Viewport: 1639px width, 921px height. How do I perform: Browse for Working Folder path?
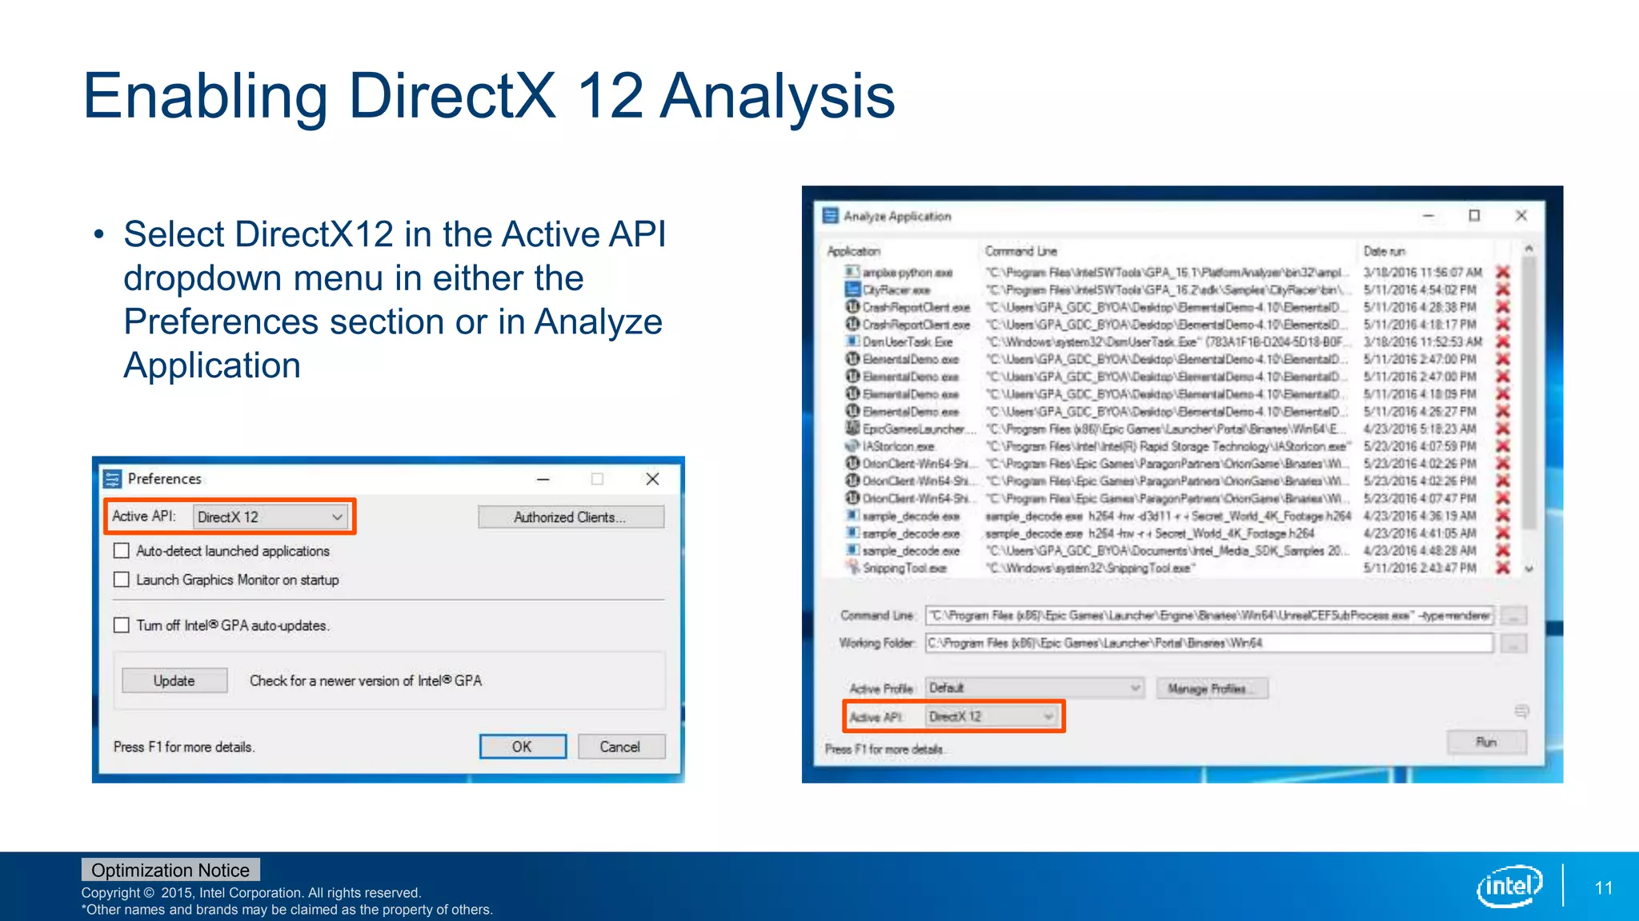(1513, 644)
